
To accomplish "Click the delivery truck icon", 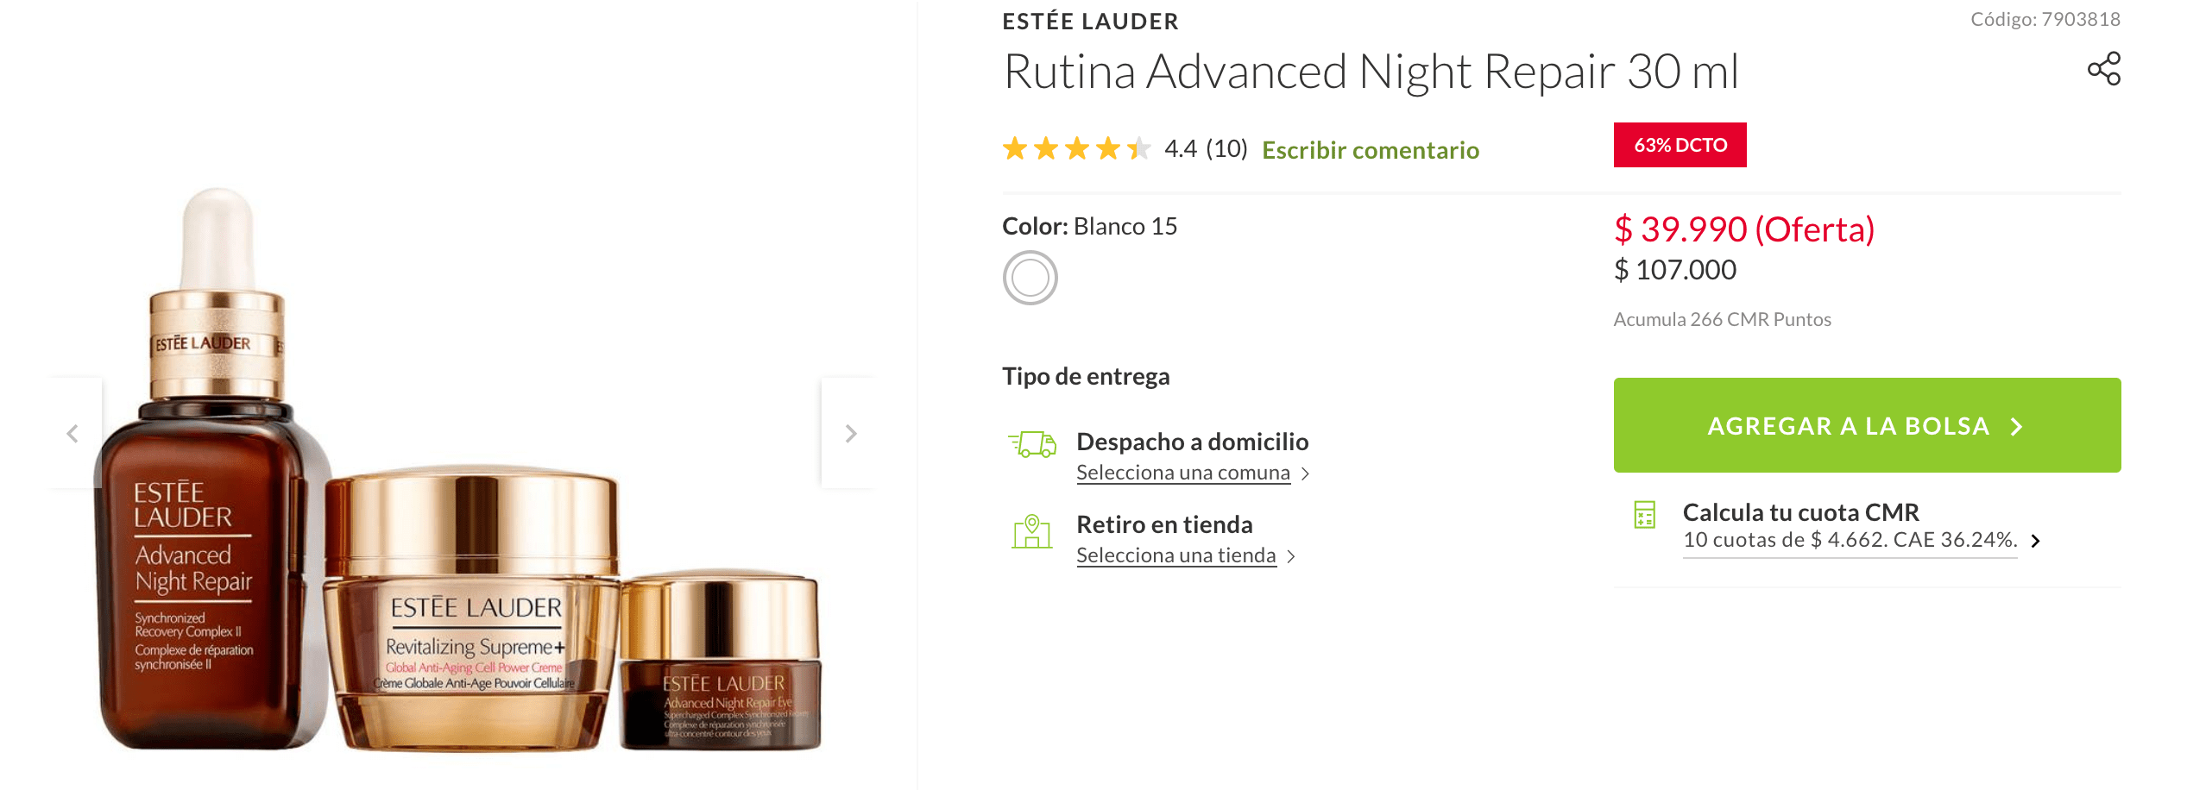I will (x=1031, y=443).
